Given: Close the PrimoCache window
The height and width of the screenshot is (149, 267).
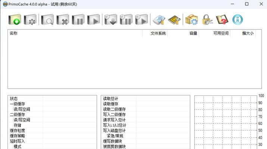Looking at the screenshot, I should pyautogui.click(x=261, y=4).
